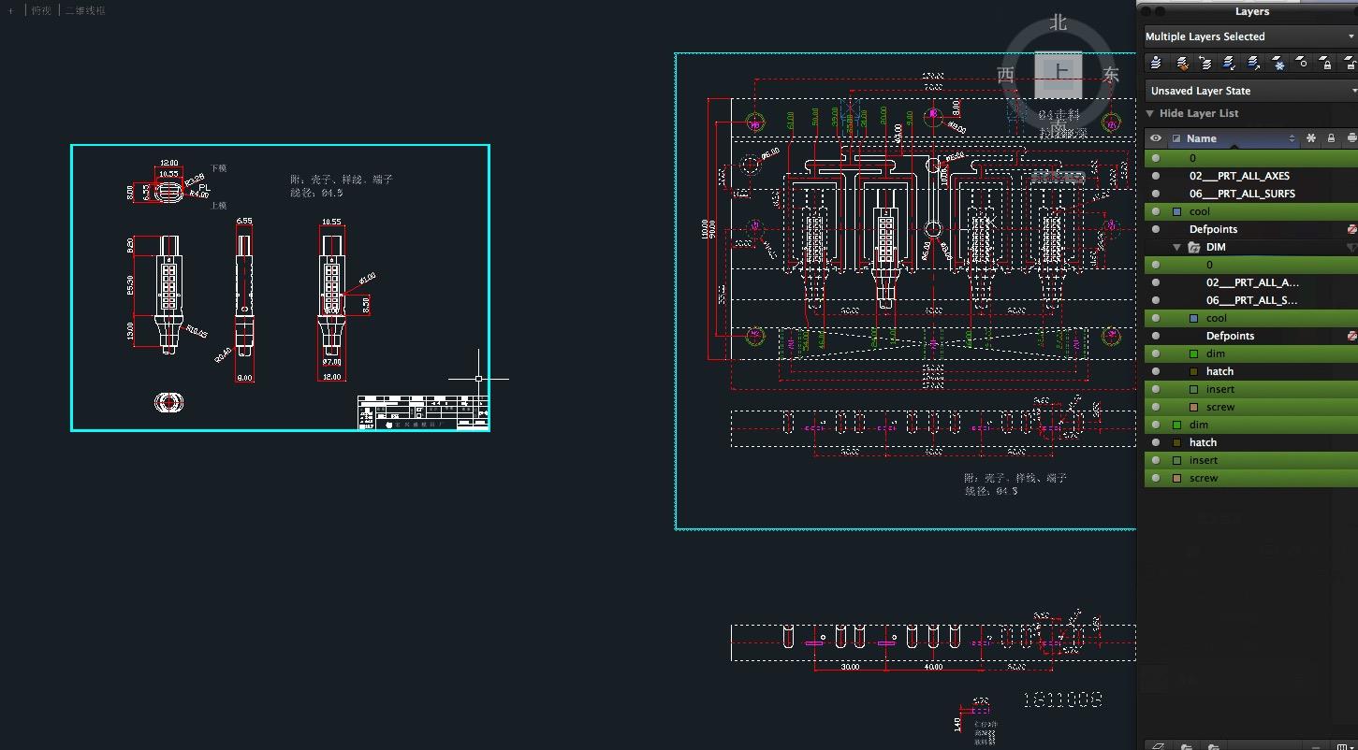
Task: Click ViewCube east label 东
Action: [1111, 75]
